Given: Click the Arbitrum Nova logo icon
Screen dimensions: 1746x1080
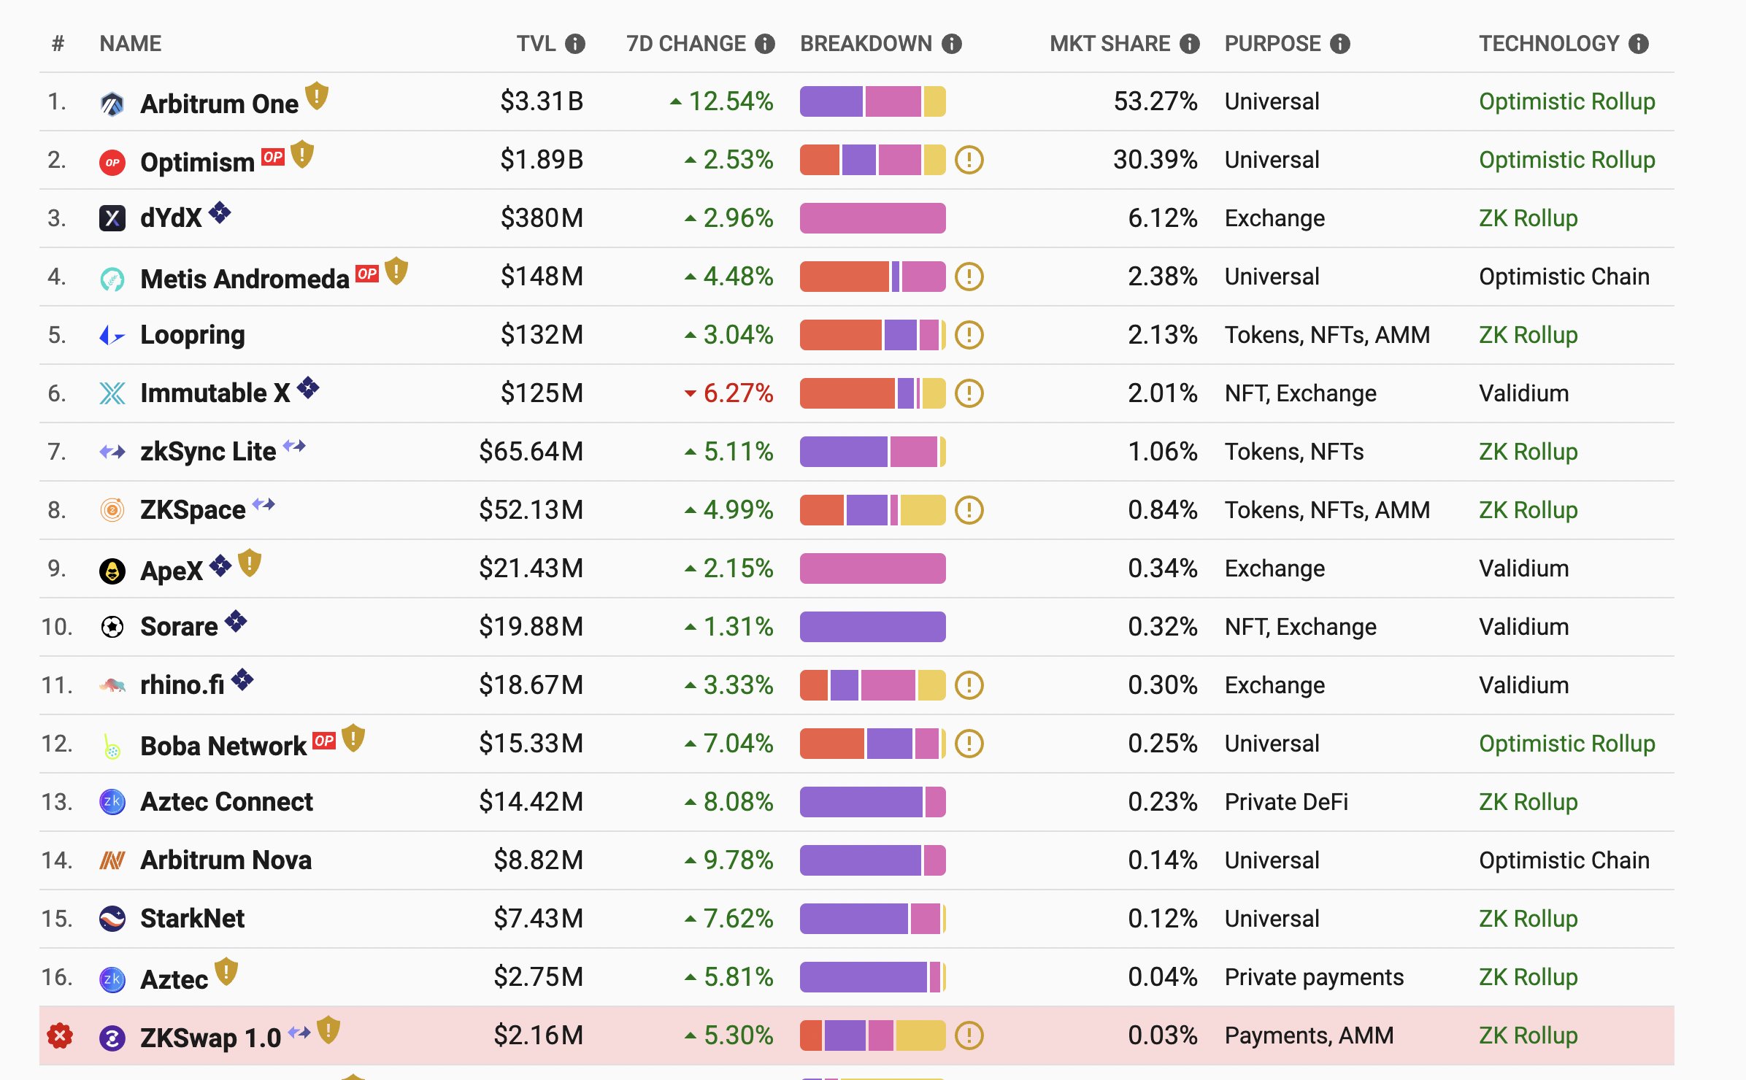Looking at the screenshot, I should tap(112, 860).
